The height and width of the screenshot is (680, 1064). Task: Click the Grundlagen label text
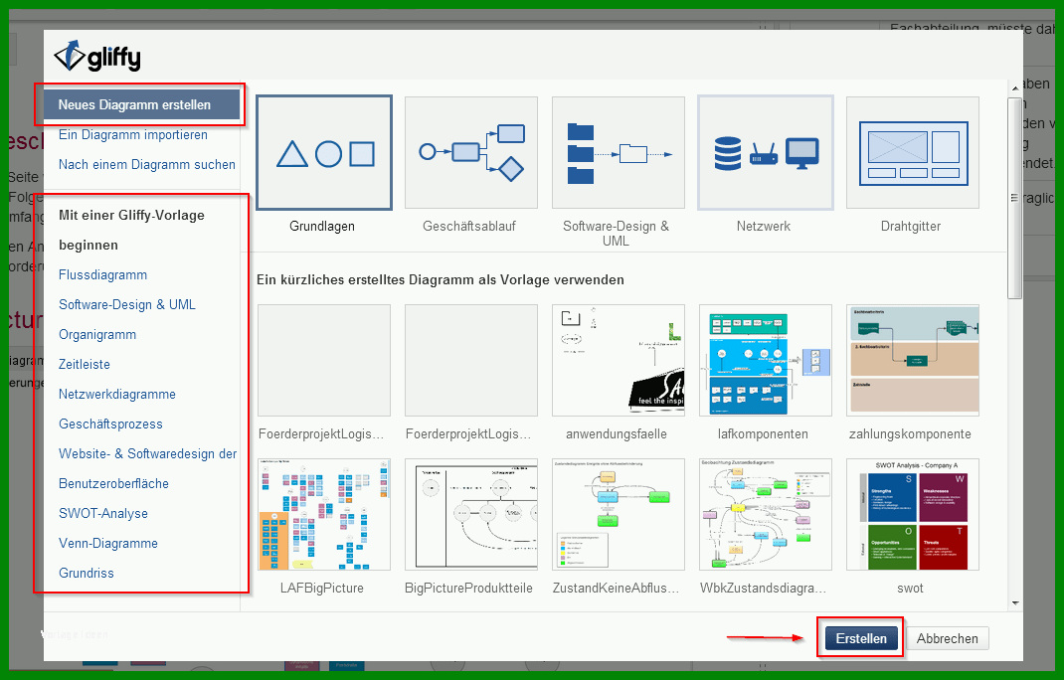point(321,226)
